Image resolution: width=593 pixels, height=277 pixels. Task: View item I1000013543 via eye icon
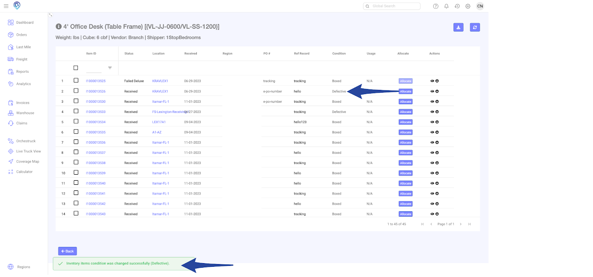coord(432,214)
